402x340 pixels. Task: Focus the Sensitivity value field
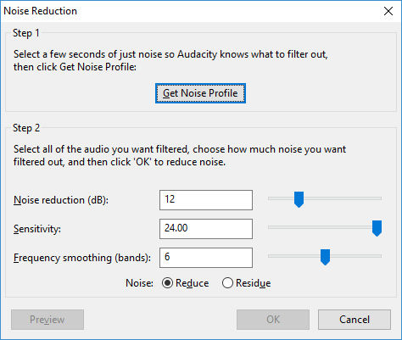pyautogui.click(x=206, y=229)
